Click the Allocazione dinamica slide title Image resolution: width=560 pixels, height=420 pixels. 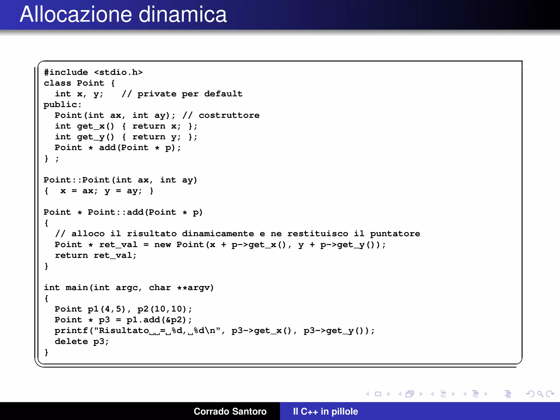123,14
